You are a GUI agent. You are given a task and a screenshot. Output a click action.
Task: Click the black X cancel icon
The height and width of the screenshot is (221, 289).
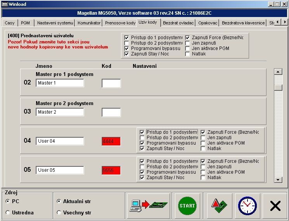(275, 205)
